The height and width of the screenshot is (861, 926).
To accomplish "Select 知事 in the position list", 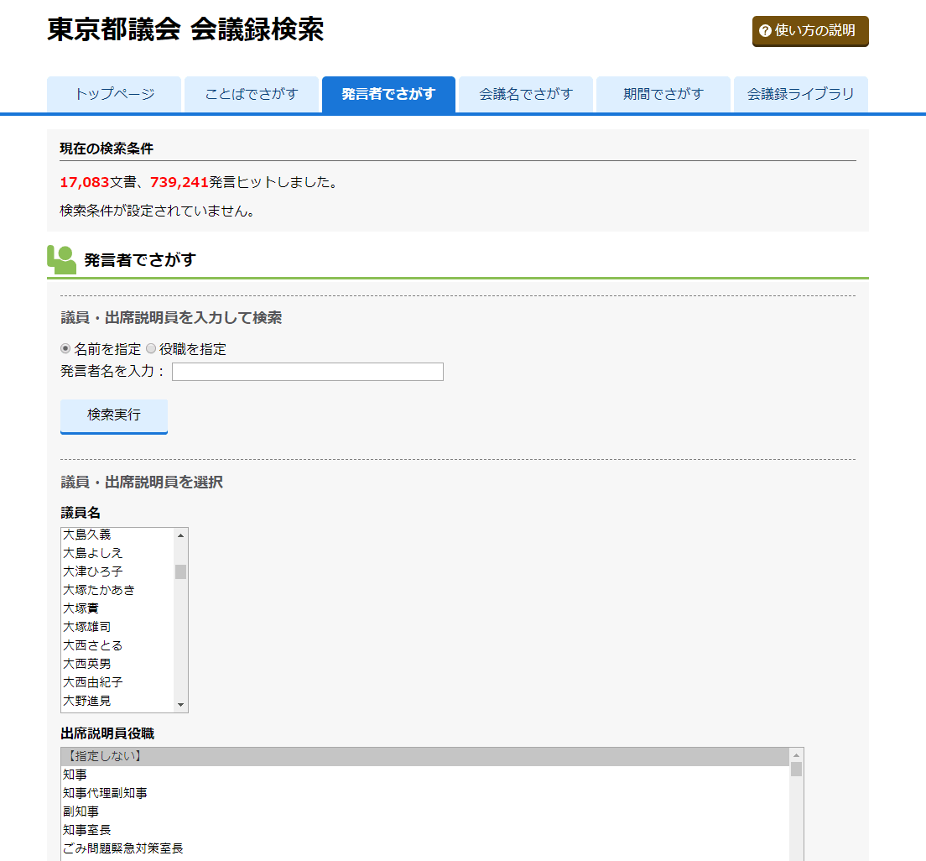I will 425,775.
